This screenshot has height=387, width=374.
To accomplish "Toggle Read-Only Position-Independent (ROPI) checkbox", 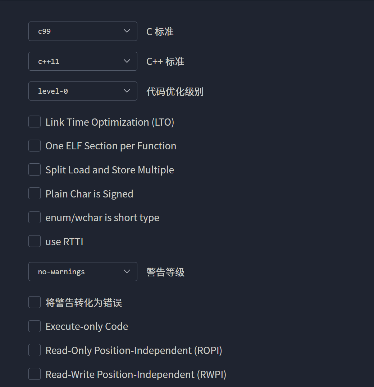I will click(35, 350).
